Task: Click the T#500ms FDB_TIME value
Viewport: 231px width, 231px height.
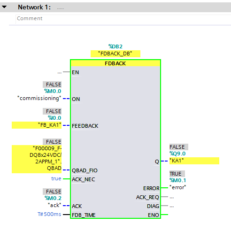Action: (x=49, y=214)
